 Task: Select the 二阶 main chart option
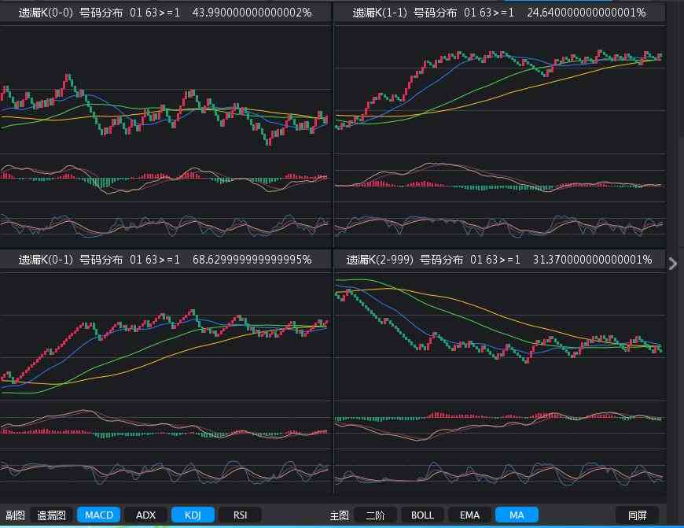click(375, 515)
